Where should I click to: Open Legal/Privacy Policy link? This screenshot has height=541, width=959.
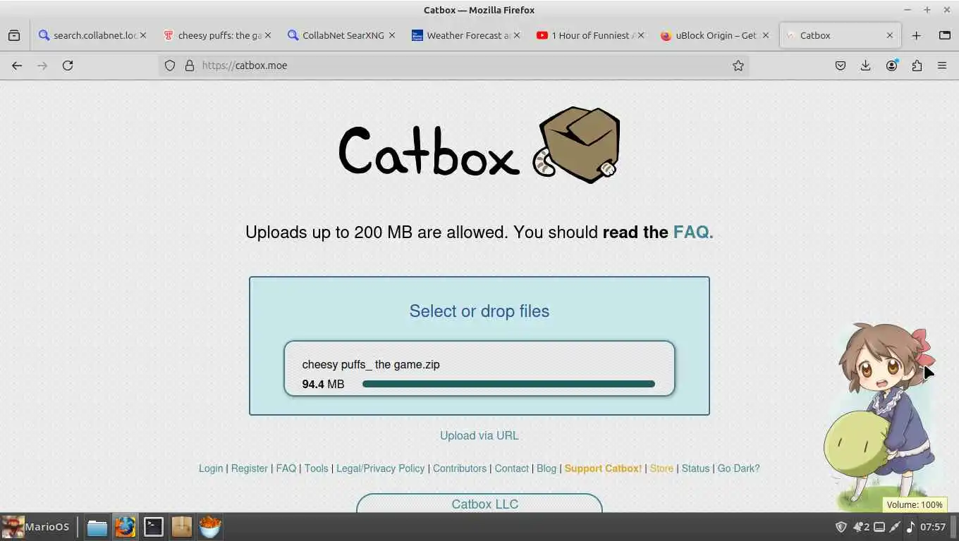coord(381,468)
